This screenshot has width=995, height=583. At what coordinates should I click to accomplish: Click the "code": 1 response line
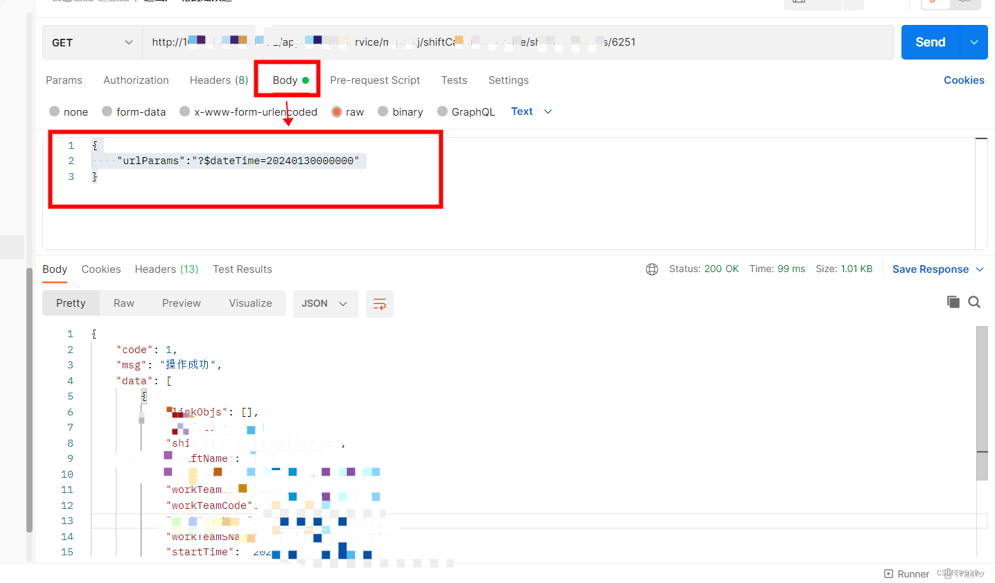(147, 350)
